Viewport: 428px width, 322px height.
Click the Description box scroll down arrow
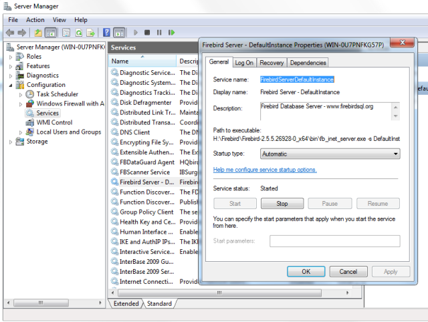(x=395, y=116)
